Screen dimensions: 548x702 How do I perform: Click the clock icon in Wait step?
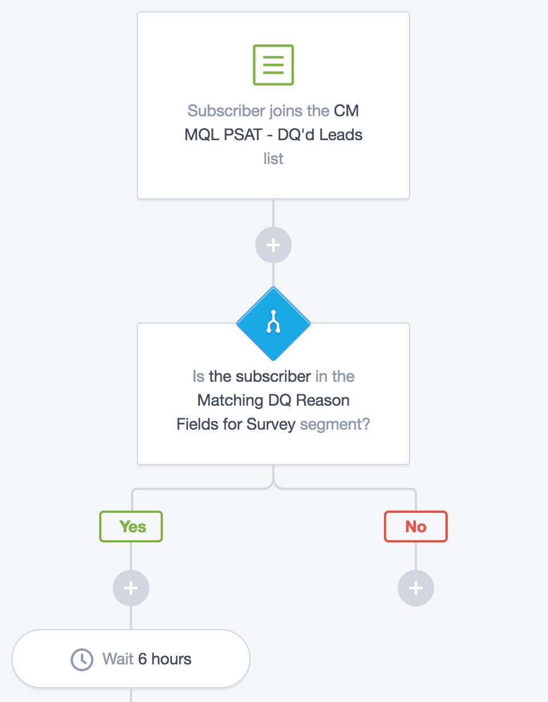tap(82, 659)
